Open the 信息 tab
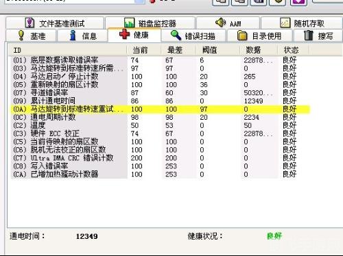Screen dimensions: 343x256 (82, 36)
